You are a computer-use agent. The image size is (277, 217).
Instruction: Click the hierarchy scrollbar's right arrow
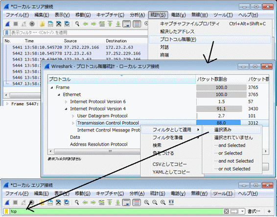coord(266,152)
